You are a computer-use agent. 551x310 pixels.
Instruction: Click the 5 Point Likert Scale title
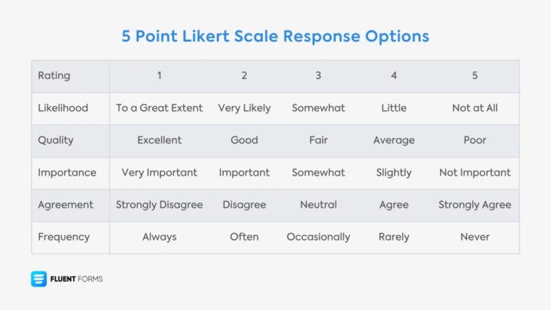point(275,37)
